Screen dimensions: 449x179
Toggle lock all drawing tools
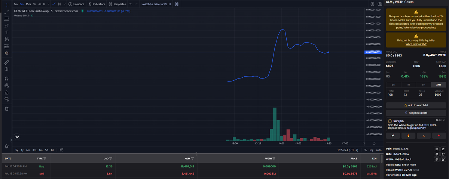[x=7, y=92]
